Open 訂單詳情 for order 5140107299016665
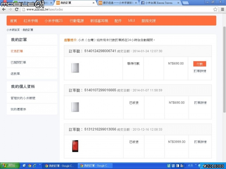 200,102
